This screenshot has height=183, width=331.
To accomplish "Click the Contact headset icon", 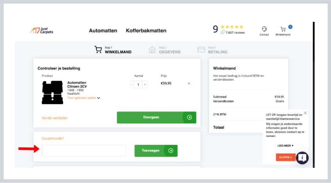I will click(x=264, y=29).
